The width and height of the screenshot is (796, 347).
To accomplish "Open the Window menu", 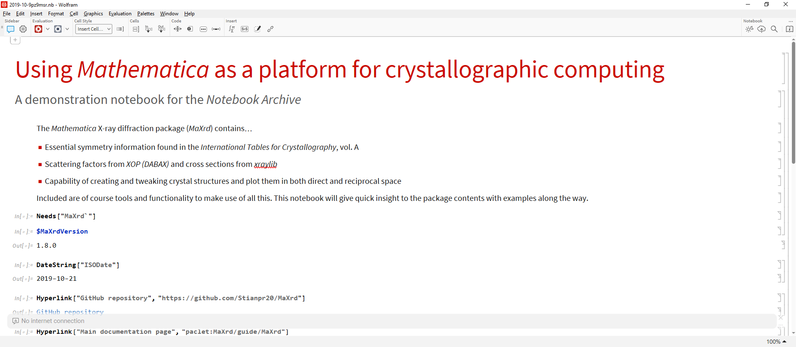I will tap(169, 14).
